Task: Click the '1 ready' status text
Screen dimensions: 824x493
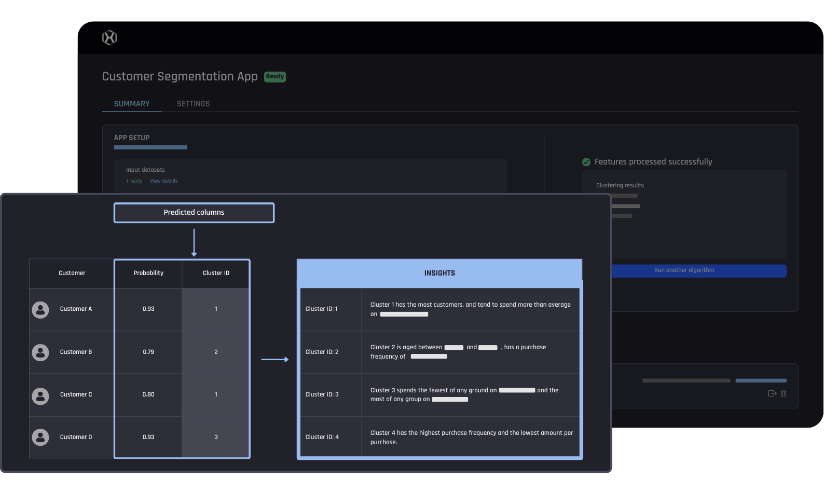Action: pos(134,181)
